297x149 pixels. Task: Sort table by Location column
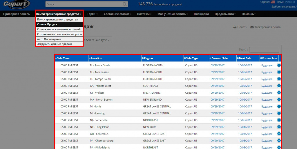point(115,58)
